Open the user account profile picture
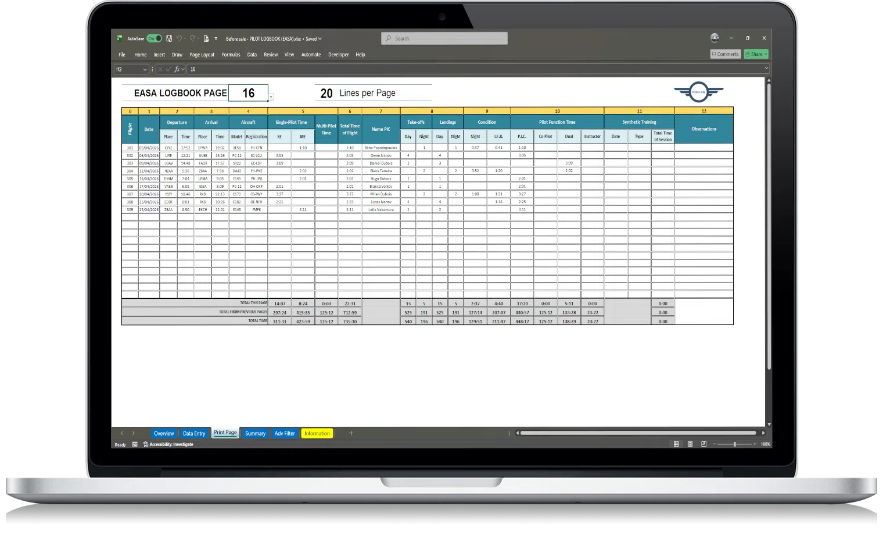 (x=715, y=38)
